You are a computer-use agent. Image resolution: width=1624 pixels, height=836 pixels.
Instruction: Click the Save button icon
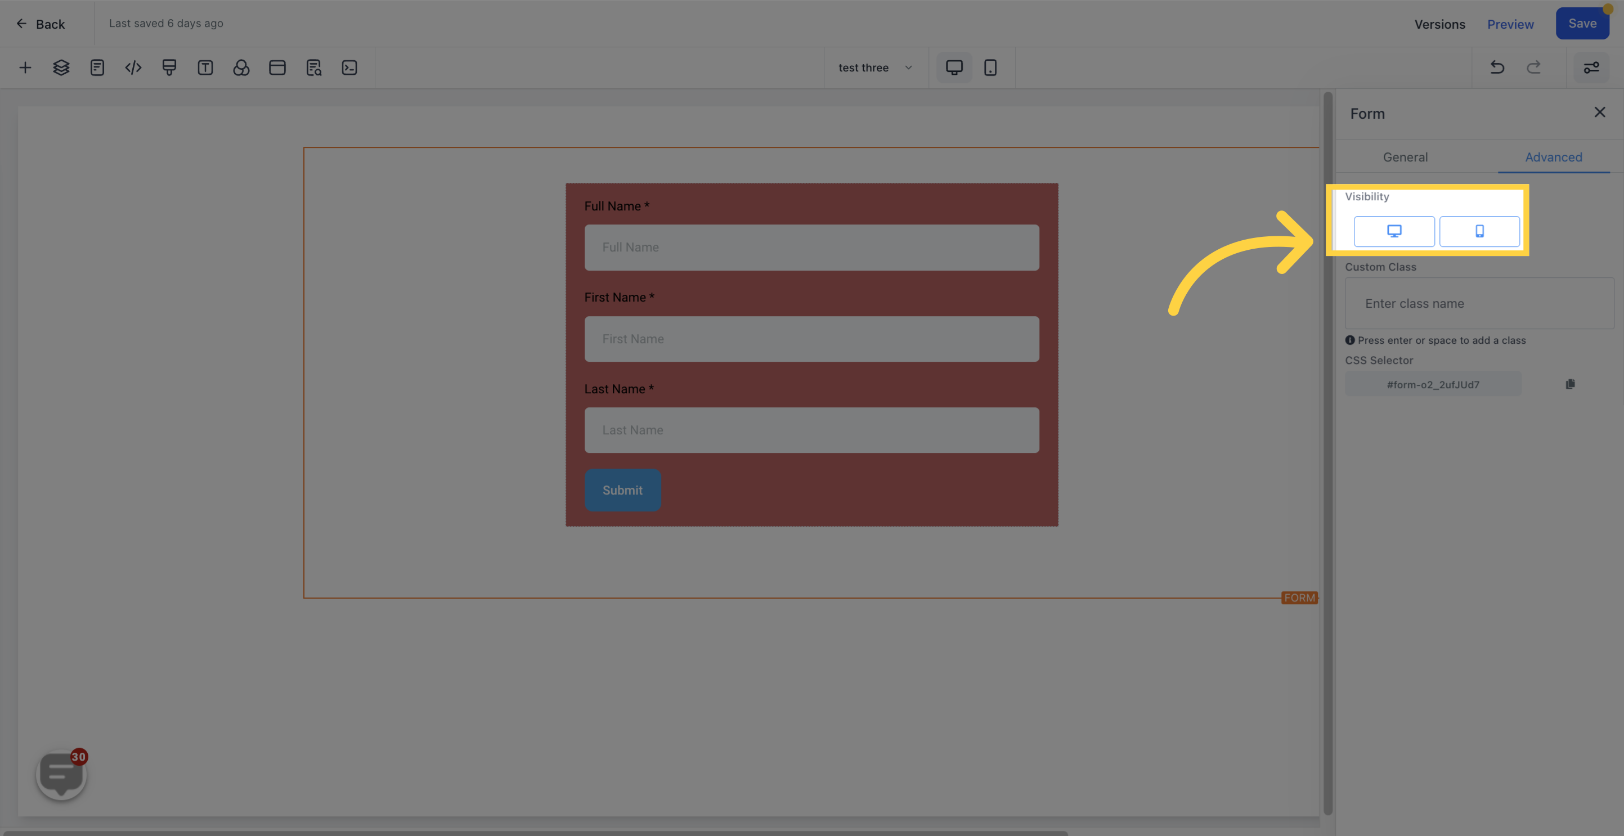[x=1582, y=24]
